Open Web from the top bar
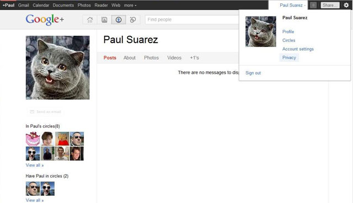Viewport: 353px width, 203px height. click(x=116, y=5)
